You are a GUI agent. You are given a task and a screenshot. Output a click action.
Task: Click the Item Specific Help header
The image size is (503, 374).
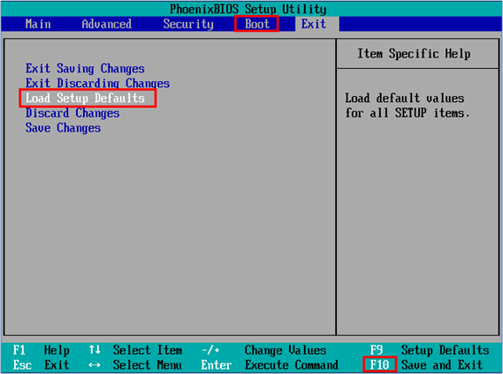point(414,53)
